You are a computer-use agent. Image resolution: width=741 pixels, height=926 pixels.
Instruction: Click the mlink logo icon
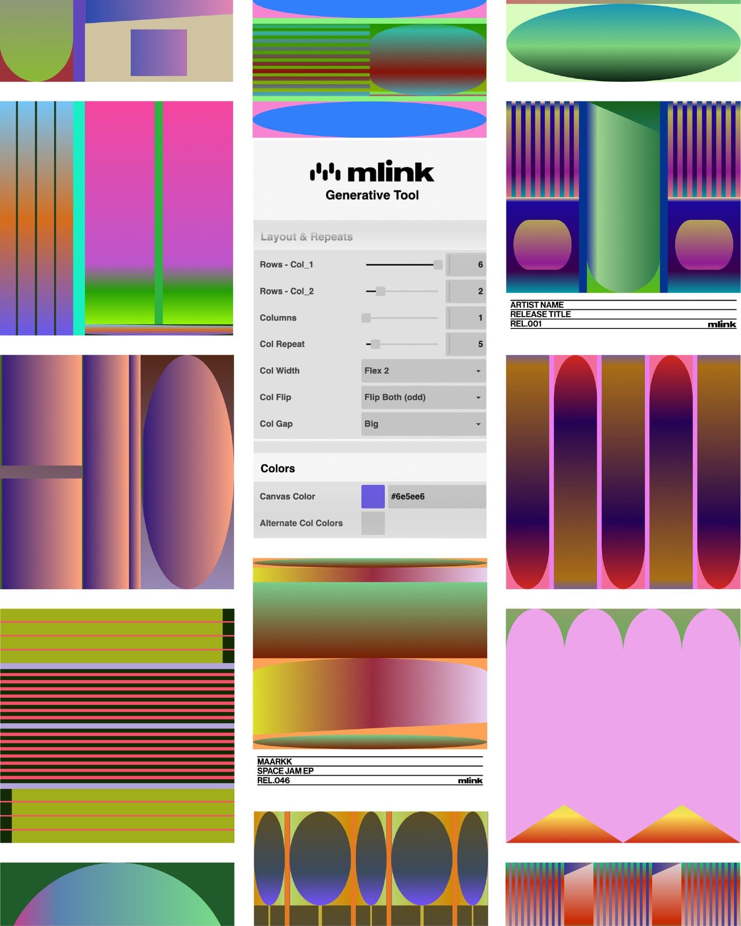325,172
